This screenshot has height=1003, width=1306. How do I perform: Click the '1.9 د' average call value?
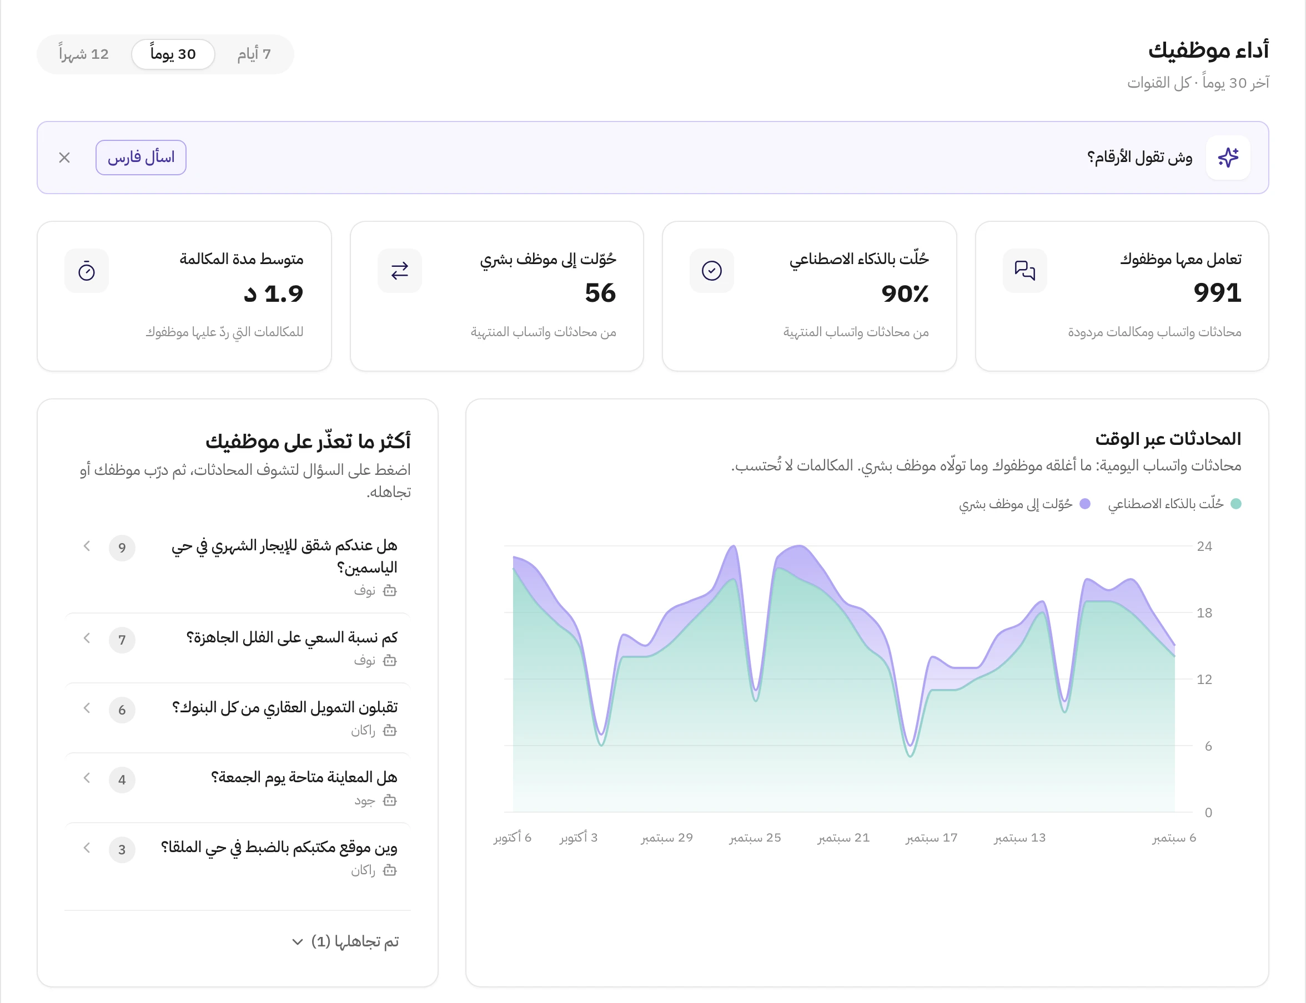pyautogui.click(x=274, y=293)
